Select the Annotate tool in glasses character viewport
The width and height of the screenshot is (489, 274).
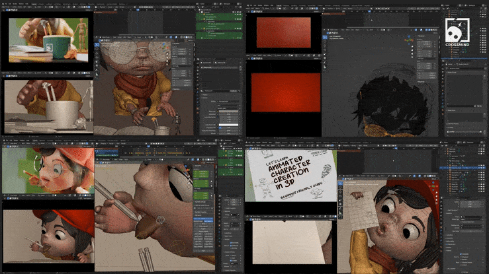tap(97, 70)
